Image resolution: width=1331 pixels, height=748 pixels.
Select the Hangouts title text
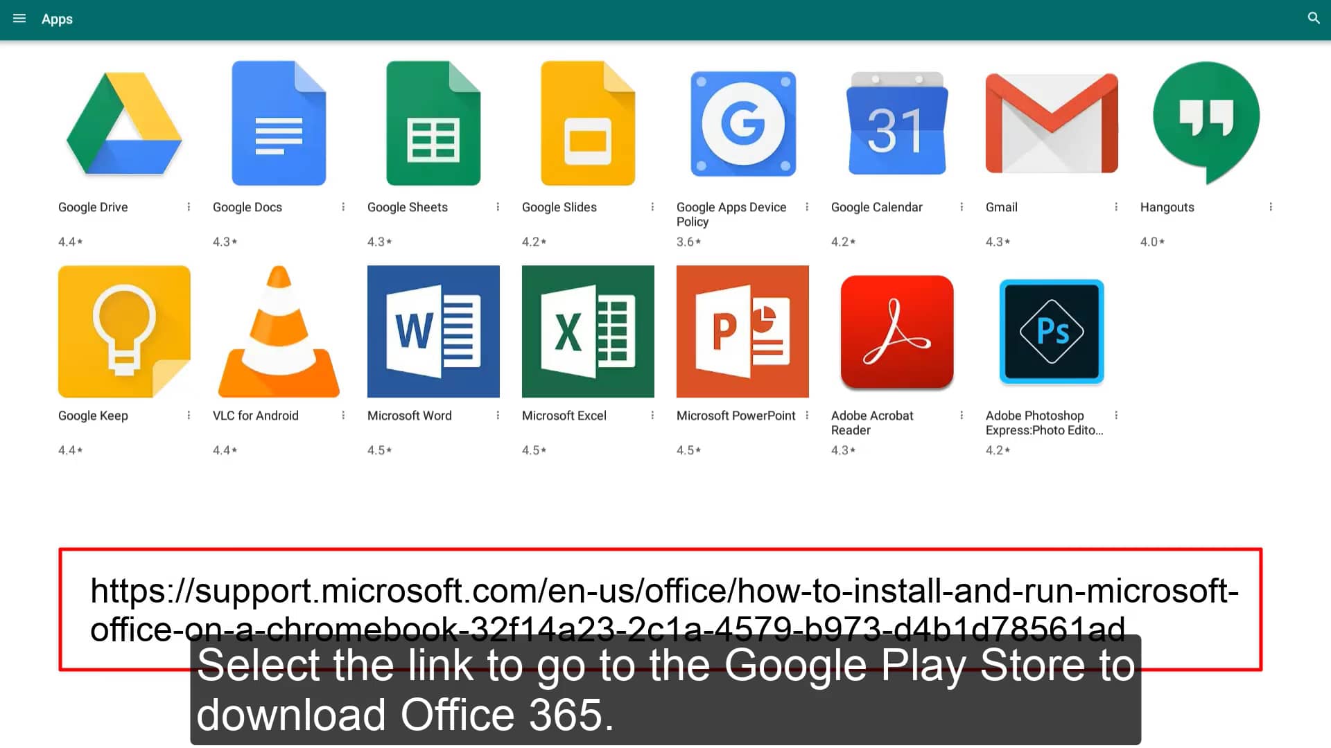[x=1167, y=207]
